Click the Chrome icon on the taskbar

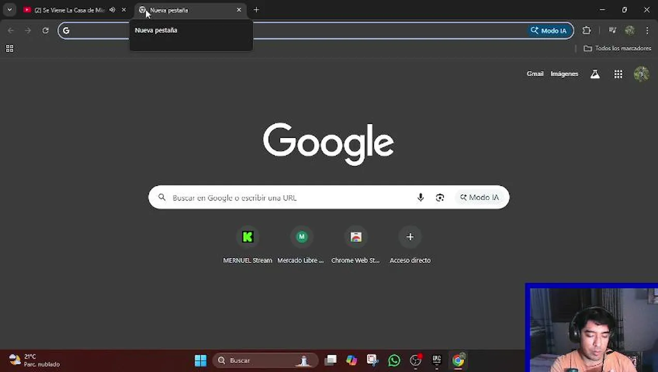(x=458, y=360)
